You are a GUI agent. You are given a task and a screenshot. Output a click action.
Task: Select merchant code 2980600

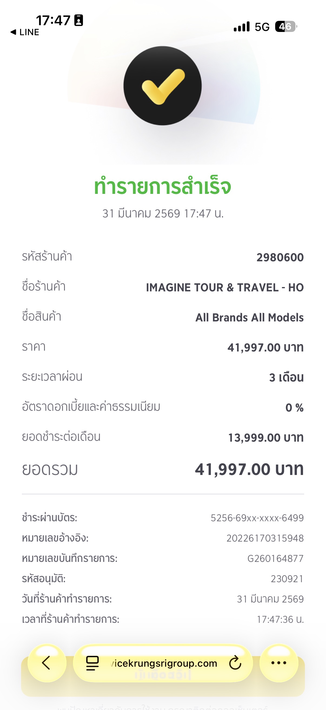(280, 258)
